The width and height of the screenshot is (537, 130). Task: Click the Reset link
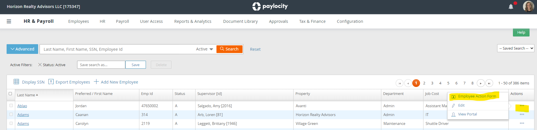pyautogui.click(x=255, y=49)
